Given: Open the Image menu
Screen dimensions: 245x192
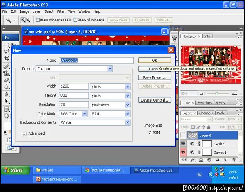Looking at the screenshot, I should click(24, 11).
